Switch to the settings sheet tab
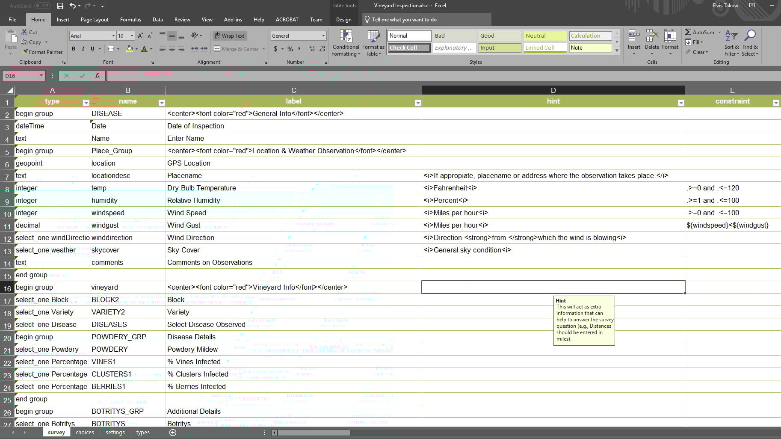 tap(115, 433)
